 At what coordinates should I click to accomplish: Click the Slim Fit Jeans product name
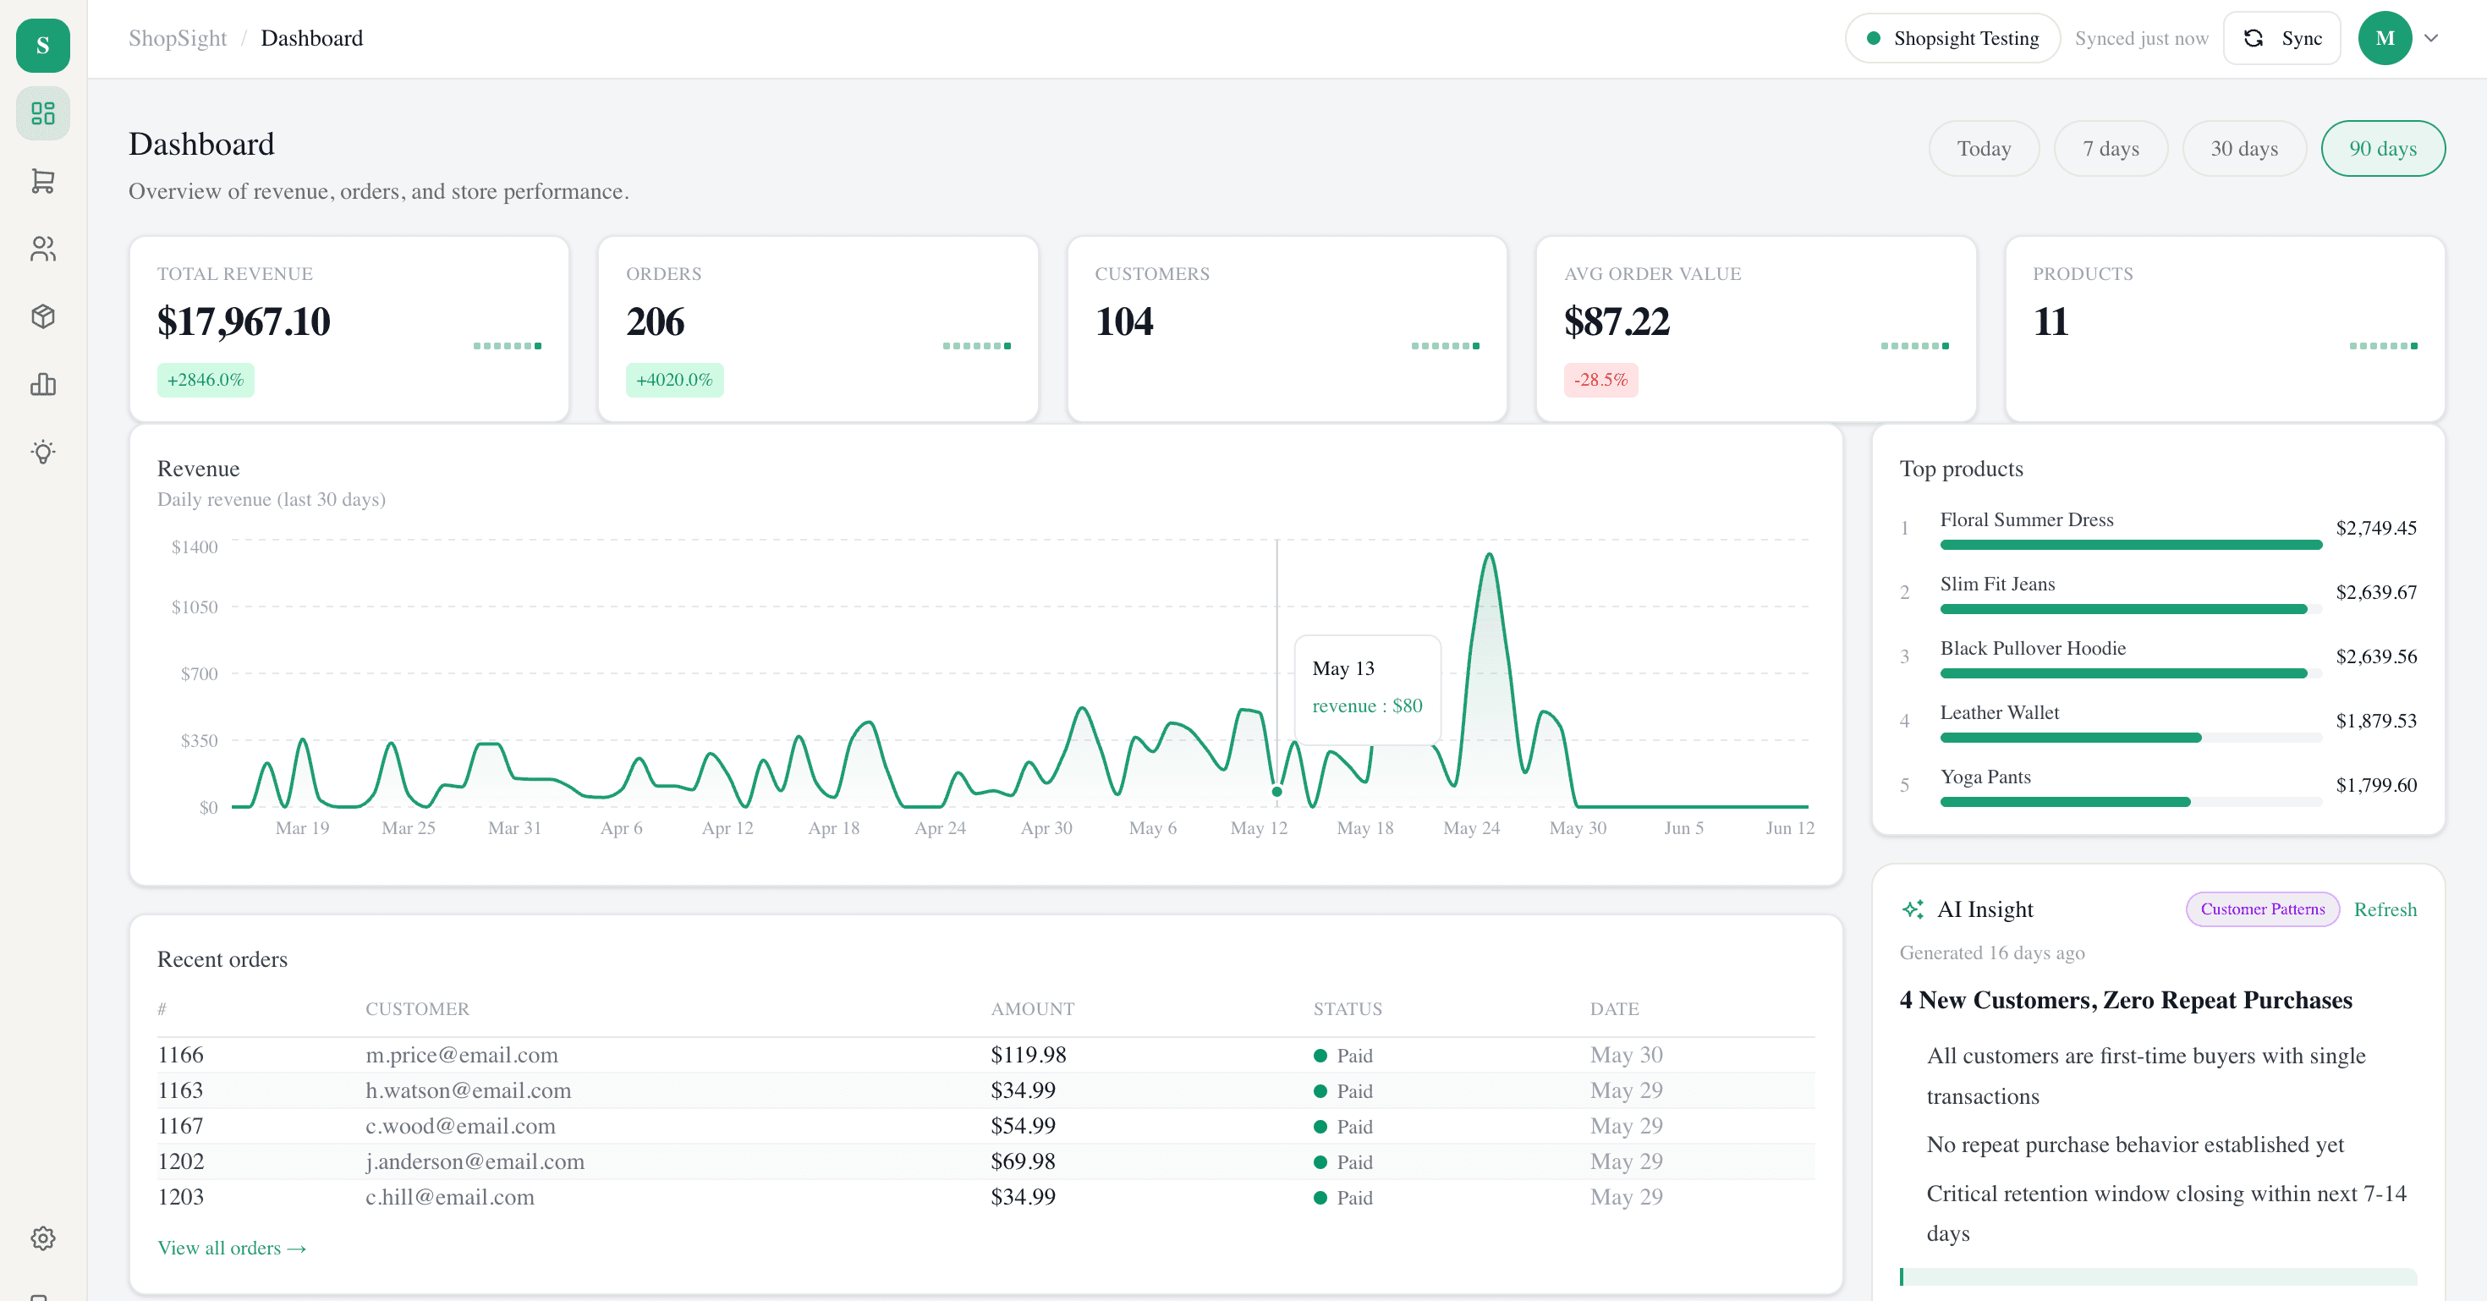point(1997,584)
